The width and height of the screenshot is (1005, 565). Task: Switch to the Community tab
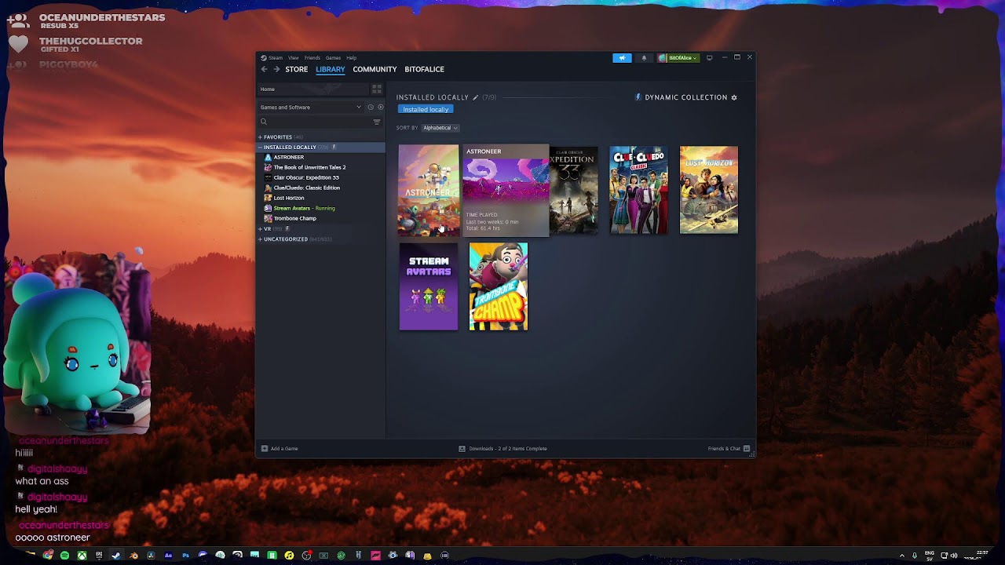375,69
